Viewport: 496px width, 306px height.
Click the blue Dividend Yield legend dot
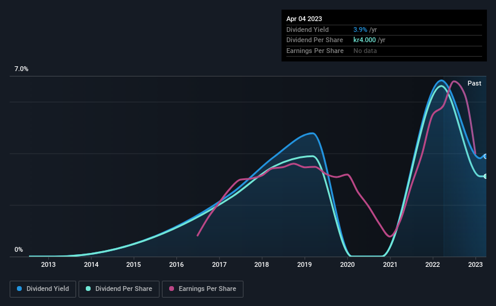(19, 289)
